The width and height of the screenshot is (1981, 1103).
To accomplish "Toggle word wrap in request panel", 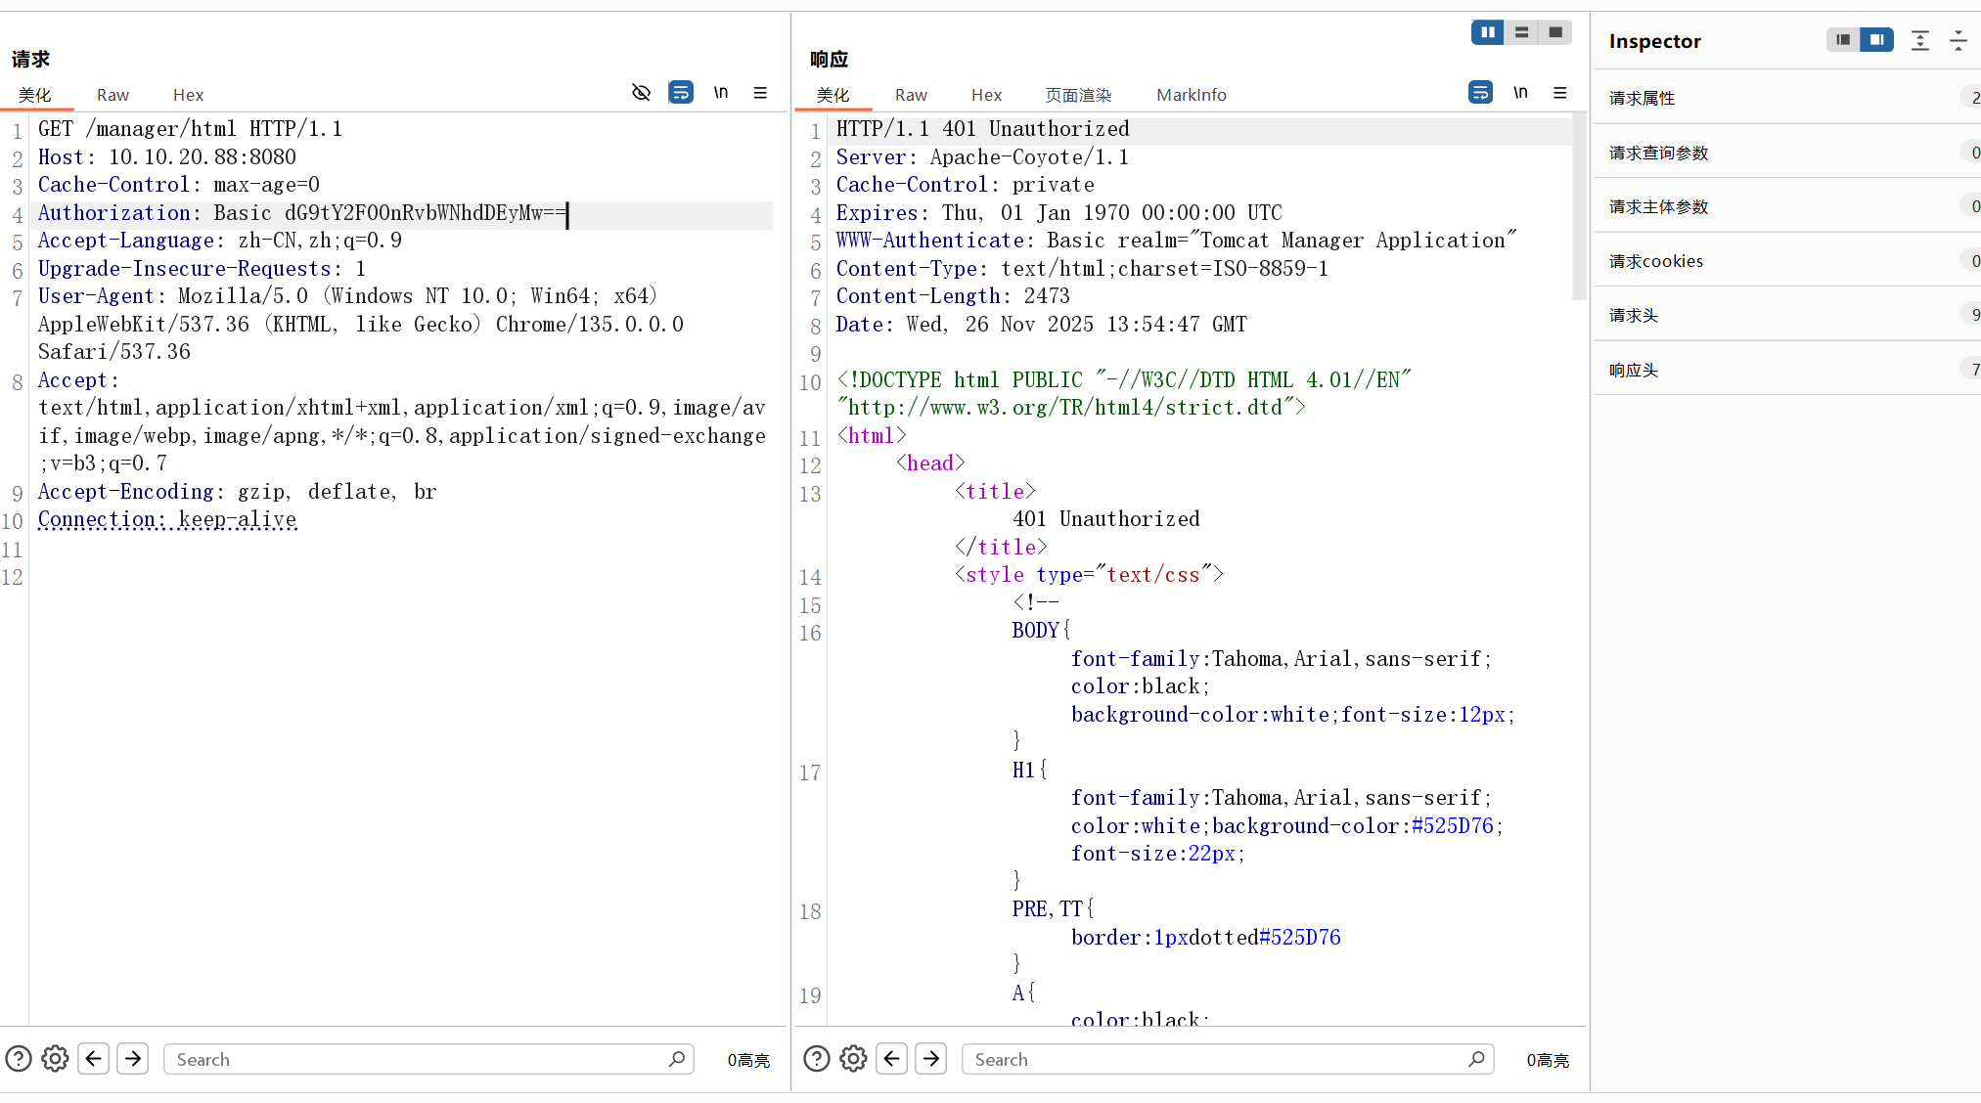I will click(680, 93).
